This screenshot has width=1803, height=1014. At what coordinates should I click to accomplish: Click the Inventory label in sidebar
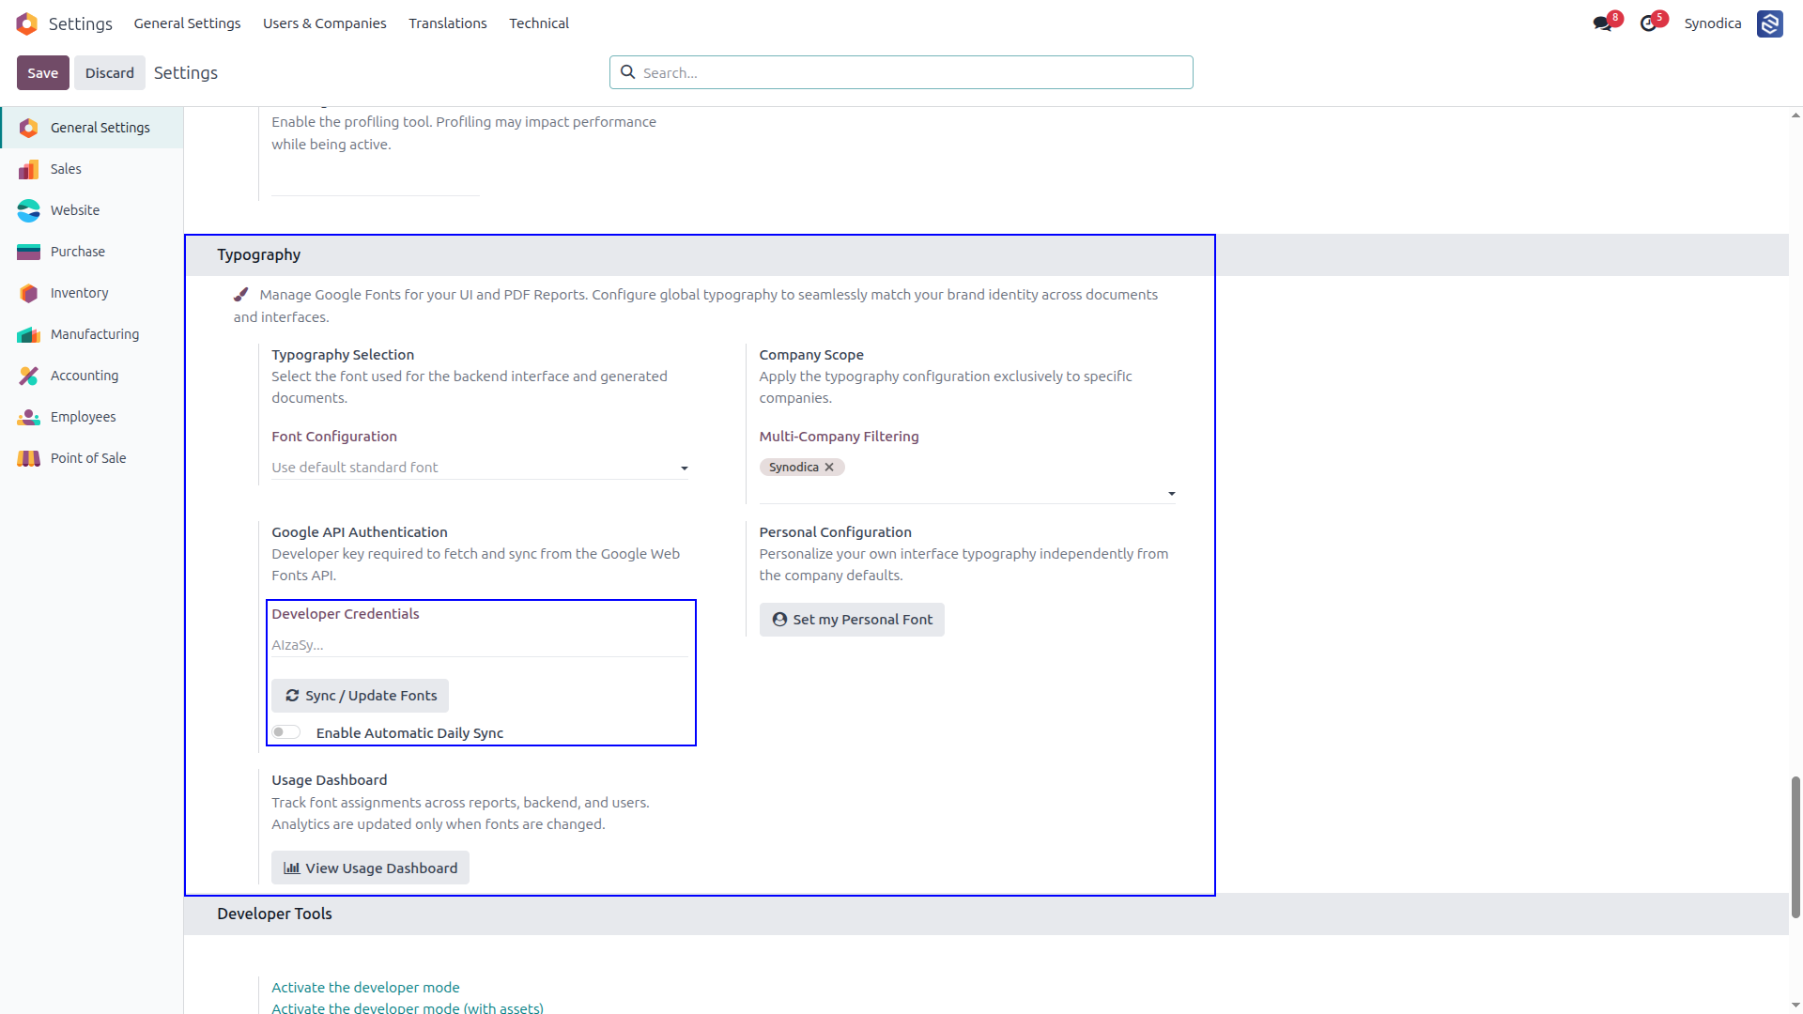[x=80, y=293]
